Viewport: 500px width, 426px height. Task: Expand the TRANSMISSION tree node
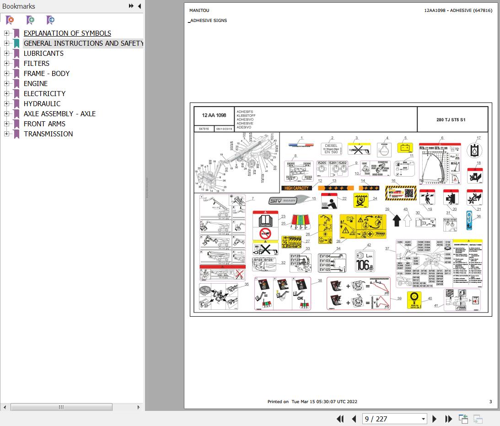(6, 134)
